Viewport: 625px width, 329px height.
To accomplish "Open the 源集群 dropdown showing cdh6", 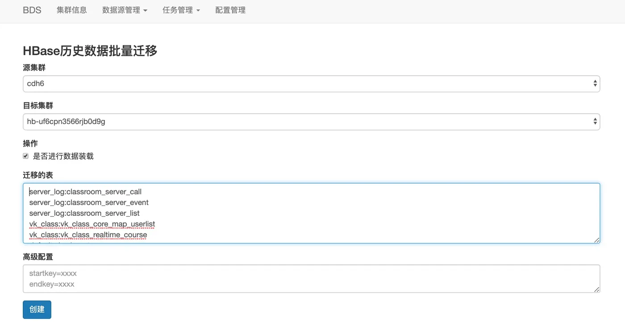I will tap(311, 84).
